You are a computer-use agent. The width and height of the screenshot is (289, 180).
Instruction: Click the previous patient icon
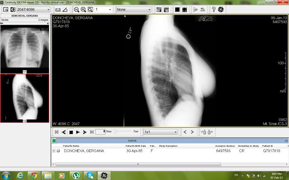204,132
